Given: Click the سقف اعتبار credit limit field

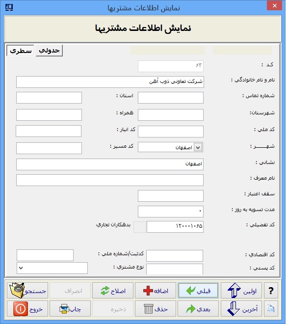Looking at the screenshot, I should (x=171, y=196).
